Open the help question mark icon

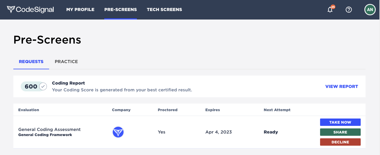349,10
